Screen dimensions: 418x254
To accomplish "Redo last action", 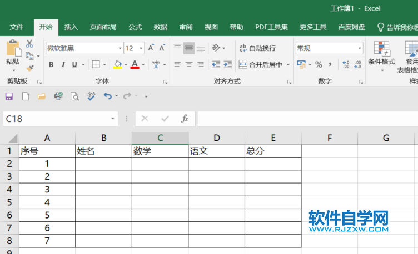I will pyautogui.click(x=127, y=96).
